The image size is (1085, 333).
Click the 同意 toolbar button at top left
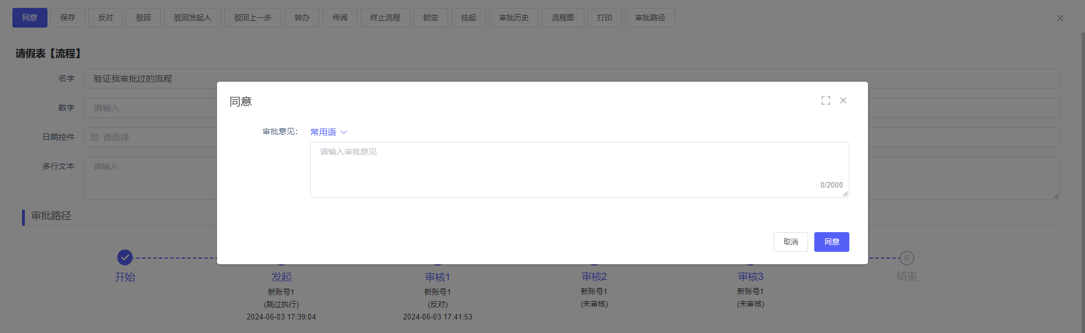tap(30, 18)
